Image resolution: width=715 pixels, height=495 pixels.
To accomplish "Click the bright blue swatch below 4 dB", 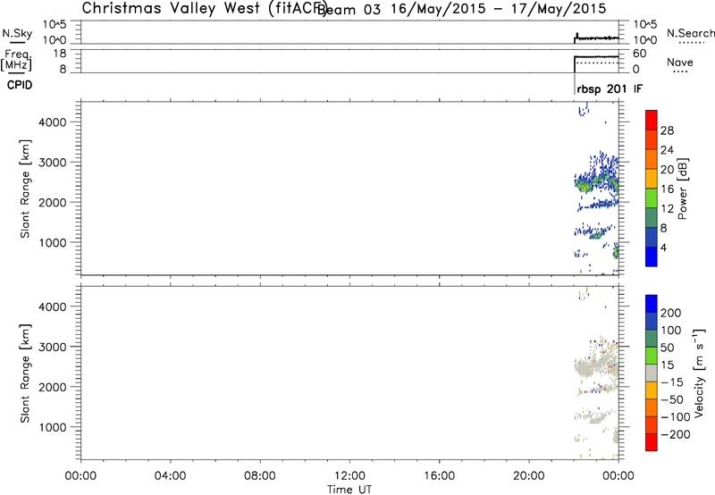I will coord(652,256).
